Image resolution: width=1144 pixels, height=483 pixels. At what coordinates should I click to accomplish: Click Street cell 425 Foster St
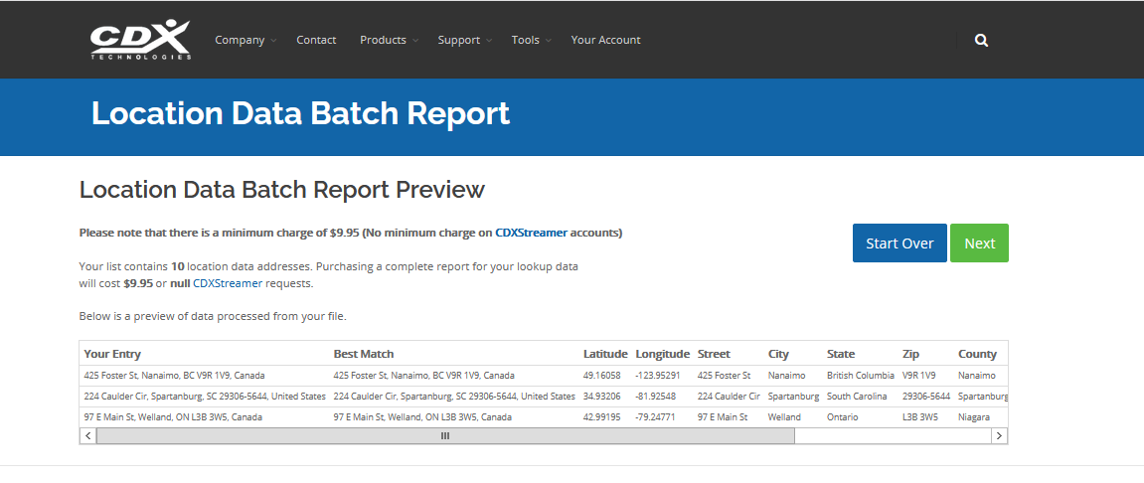(x=724, y=376)
